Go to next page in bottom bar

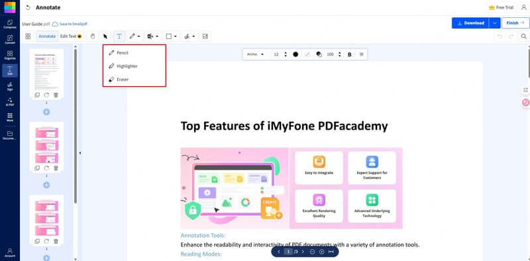coord(303,252)
